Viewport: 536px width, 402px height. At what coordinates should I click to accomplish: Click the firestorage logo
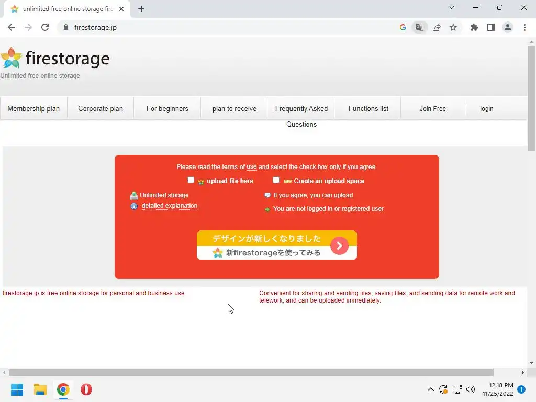coord(55,58)
